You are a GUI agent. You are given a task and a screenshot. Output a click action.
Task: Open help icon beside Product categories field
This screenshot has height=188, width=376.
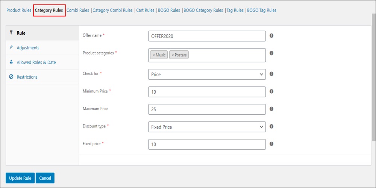tap(271, 53)
